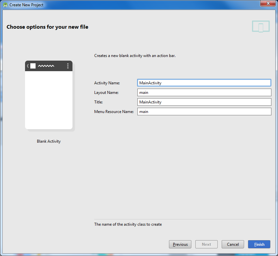
Task: Click the Menu Resource Name field
Action: click(204, 111)
